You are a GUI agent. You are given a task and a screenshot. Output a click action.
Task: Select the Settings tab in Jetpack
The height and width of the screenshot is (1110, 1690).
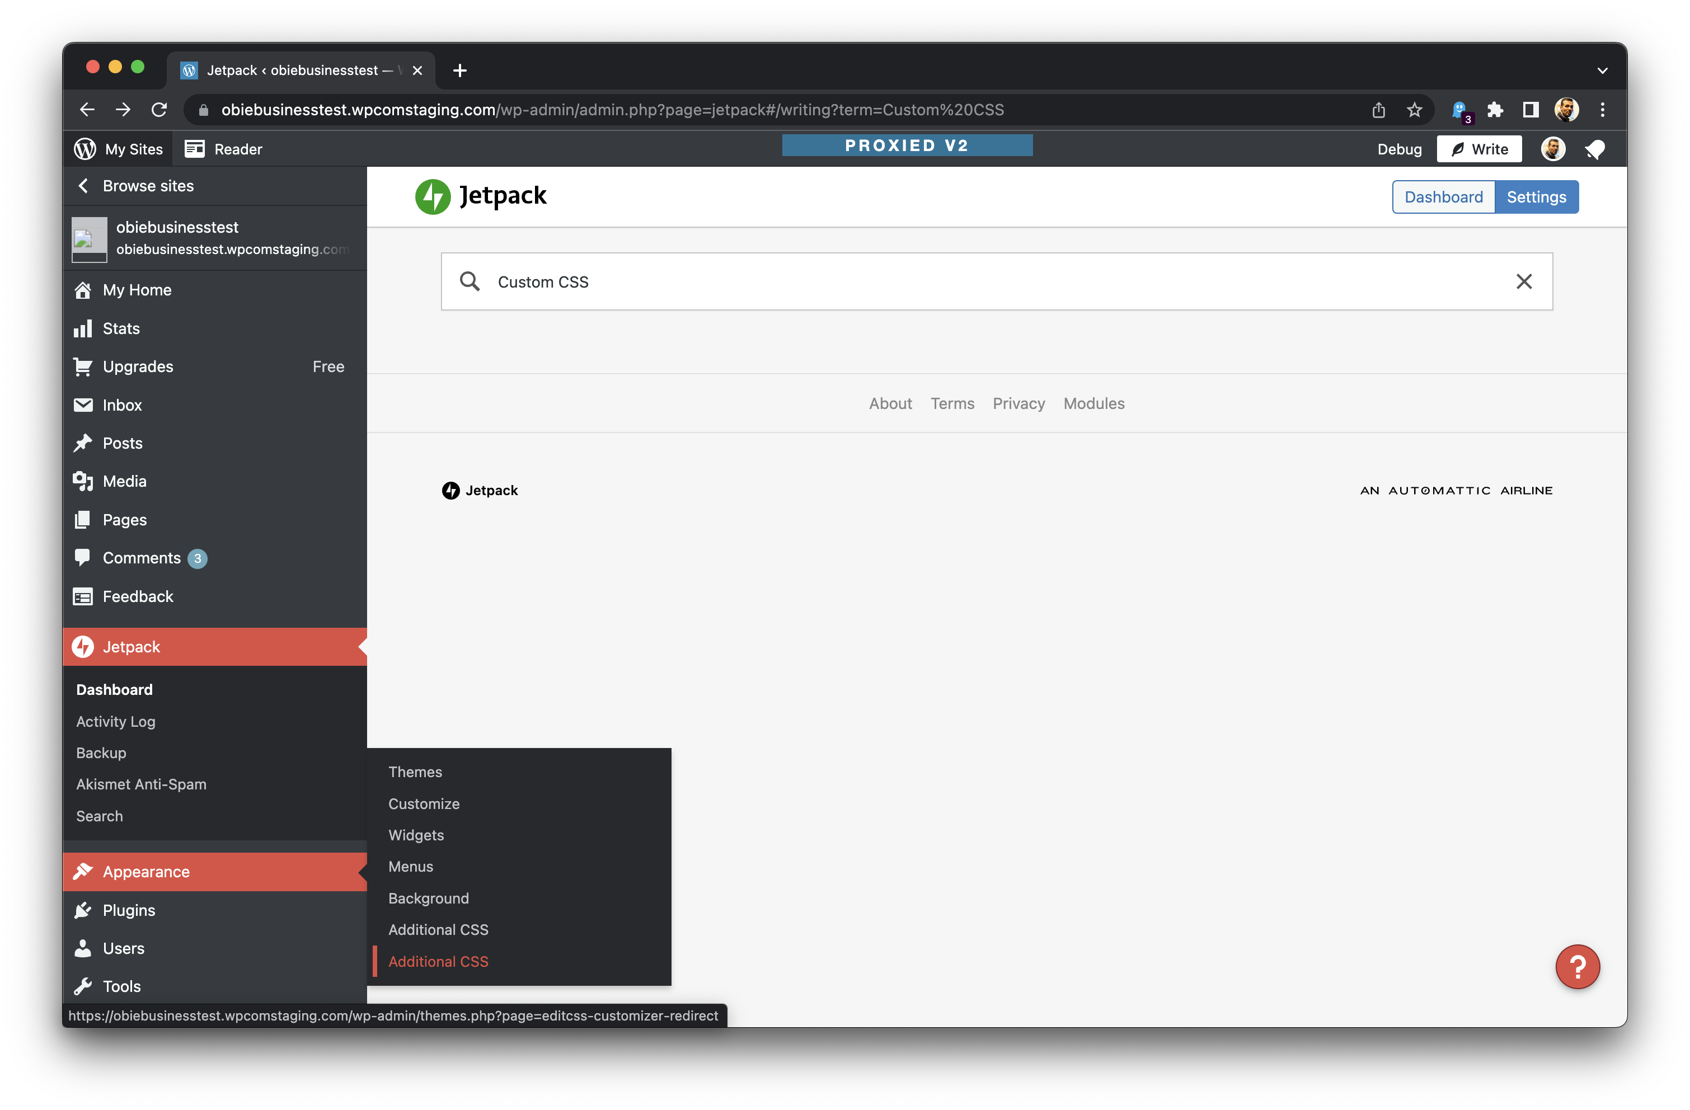(1536, 197)
